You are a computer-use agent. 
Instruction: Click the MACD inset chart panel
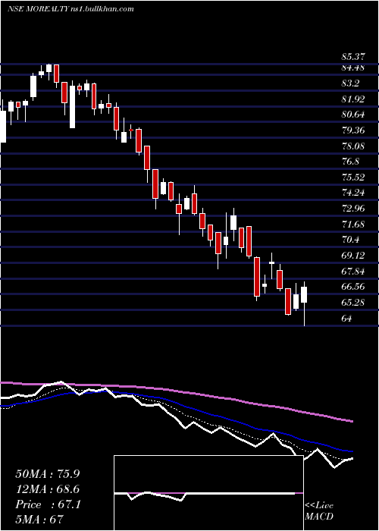pos(208,493)
